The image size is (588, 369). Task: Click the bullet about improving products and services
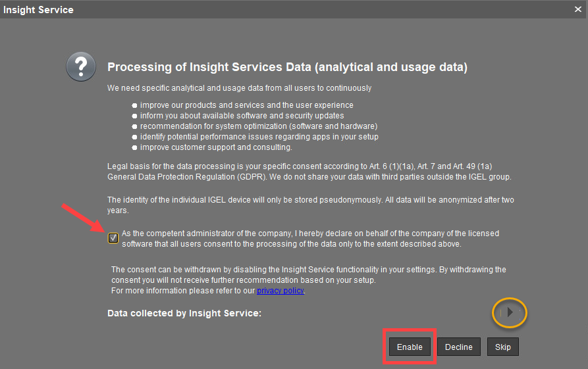[246, 105]
